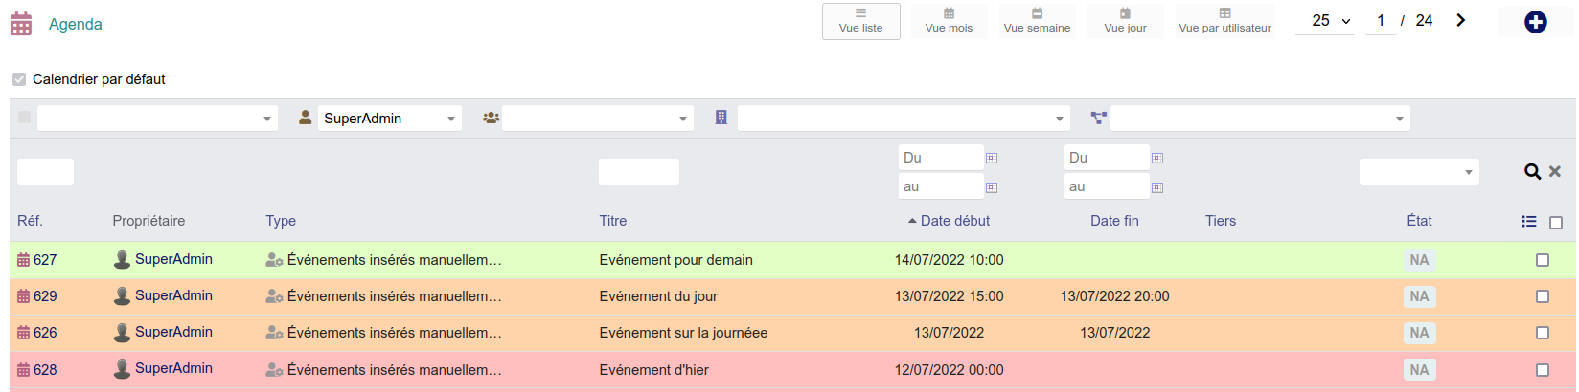This screenshot has width=1579, height=392.
Task: Toggle Calendrier par défaut checkbox
Action: 19,79
